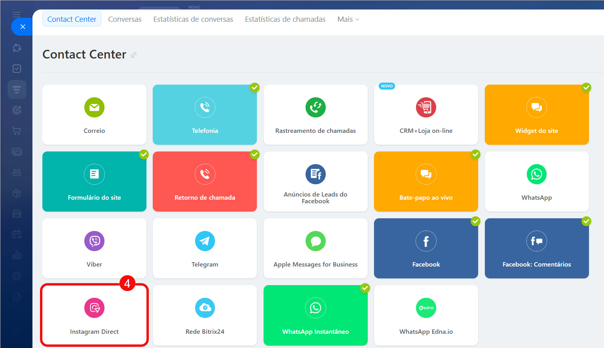
Task: Click the Bate-papo ao vivo chat icon
Action: point(426,174)
